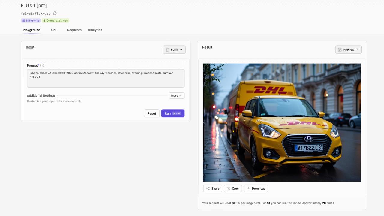384x216 pixels.
Task: Open the Form input mode dropdown
Action: [x=174, y=49]
